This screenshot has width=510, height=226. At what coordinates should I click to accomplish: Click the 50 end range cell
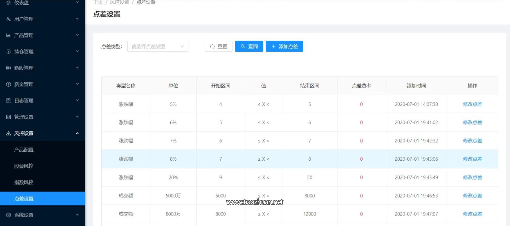309,177
